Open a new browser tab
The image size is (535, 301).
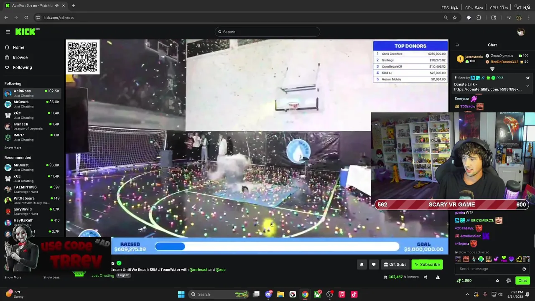74,5
